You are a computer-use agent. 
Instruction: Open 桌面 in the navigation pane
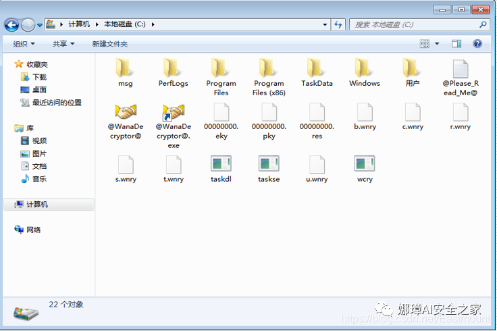[33, 90]
